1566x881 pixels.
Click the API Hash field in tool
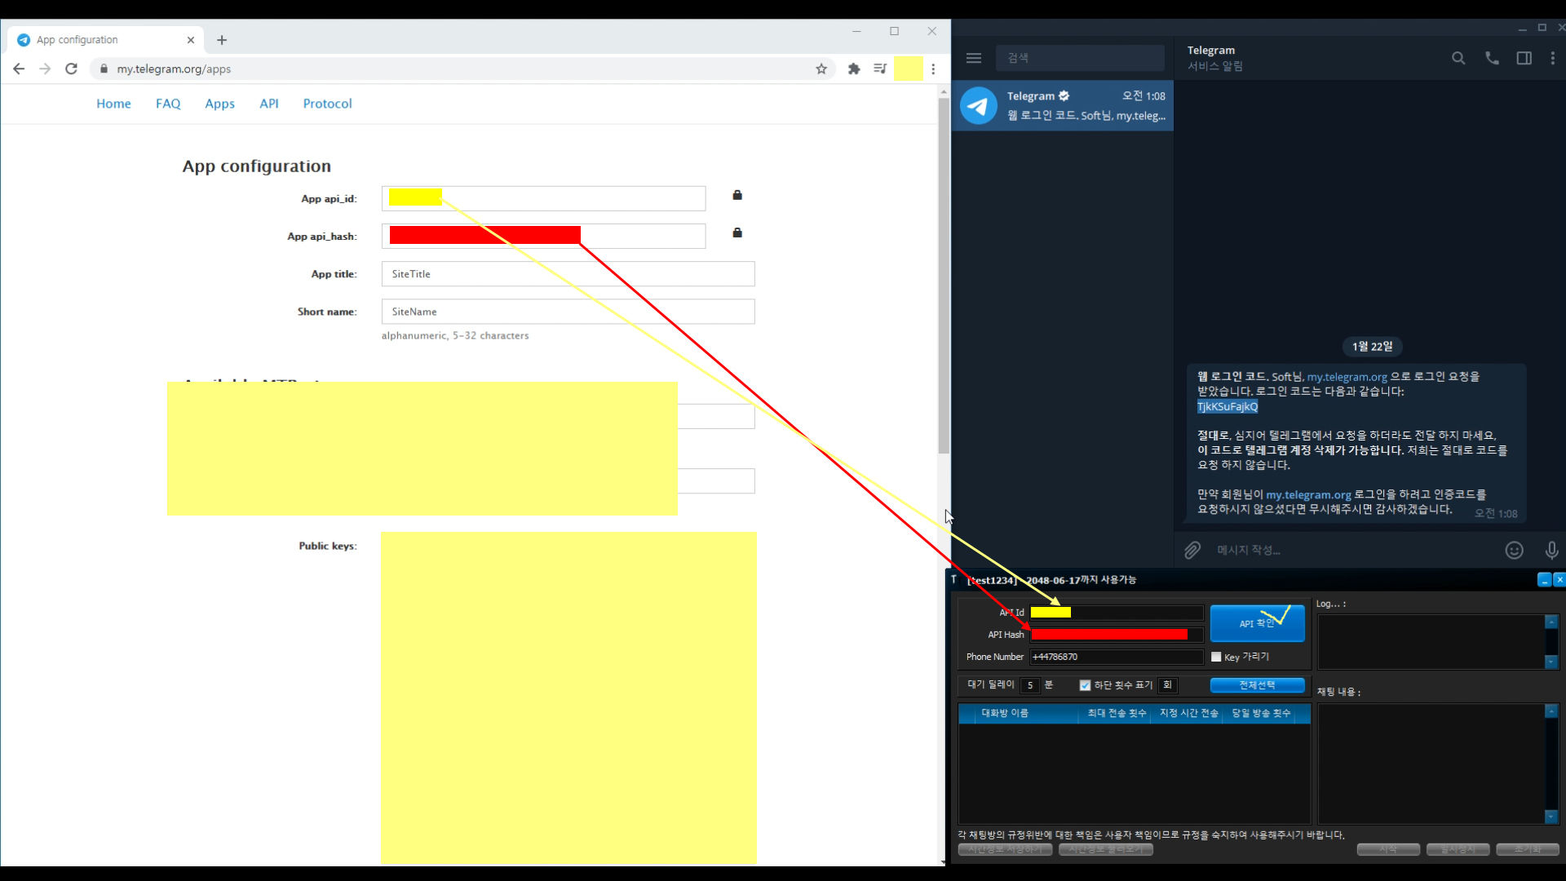[1117, 635]
